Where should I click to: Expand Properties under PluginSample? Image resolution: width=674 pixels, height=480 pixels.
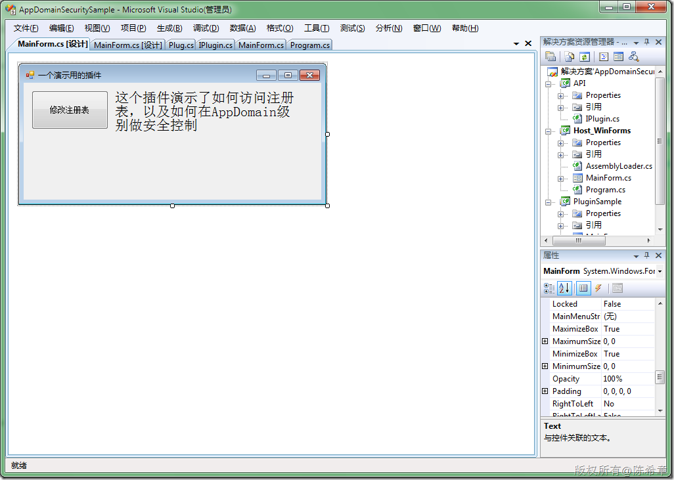point(560,214)
